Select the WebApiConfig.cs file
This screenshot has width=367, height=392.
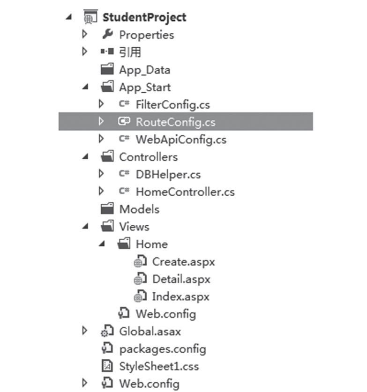(x=181, y=139)
